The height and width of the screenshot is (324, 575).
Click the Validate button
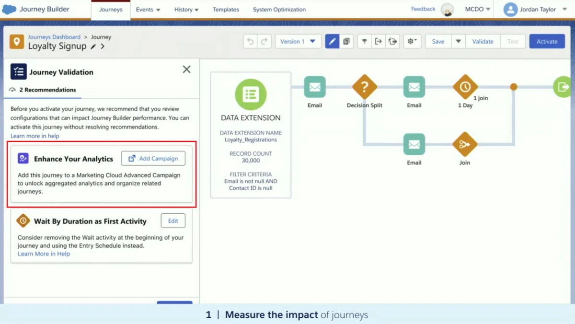point(483,41)
